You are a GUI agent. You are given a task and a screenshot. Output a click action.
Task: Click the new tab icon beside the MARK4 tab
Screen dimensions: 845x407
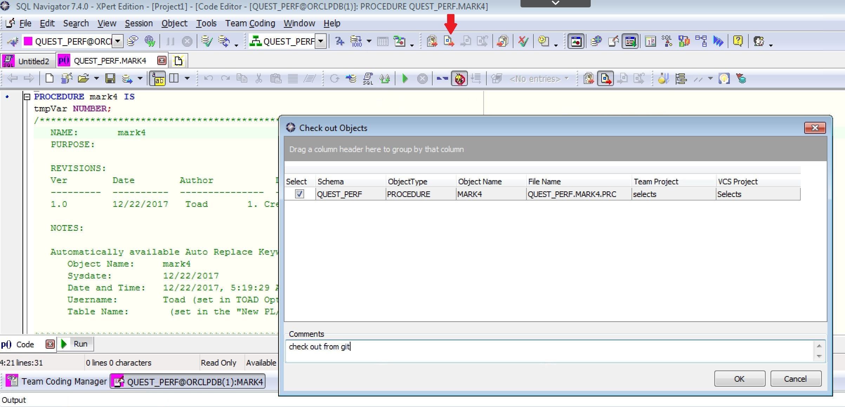click(x=178, y=61)
